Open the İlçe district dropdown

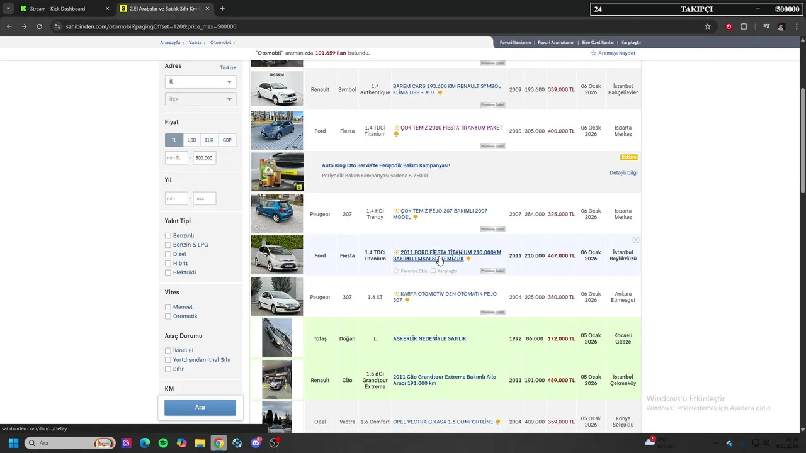pos(200,99)
